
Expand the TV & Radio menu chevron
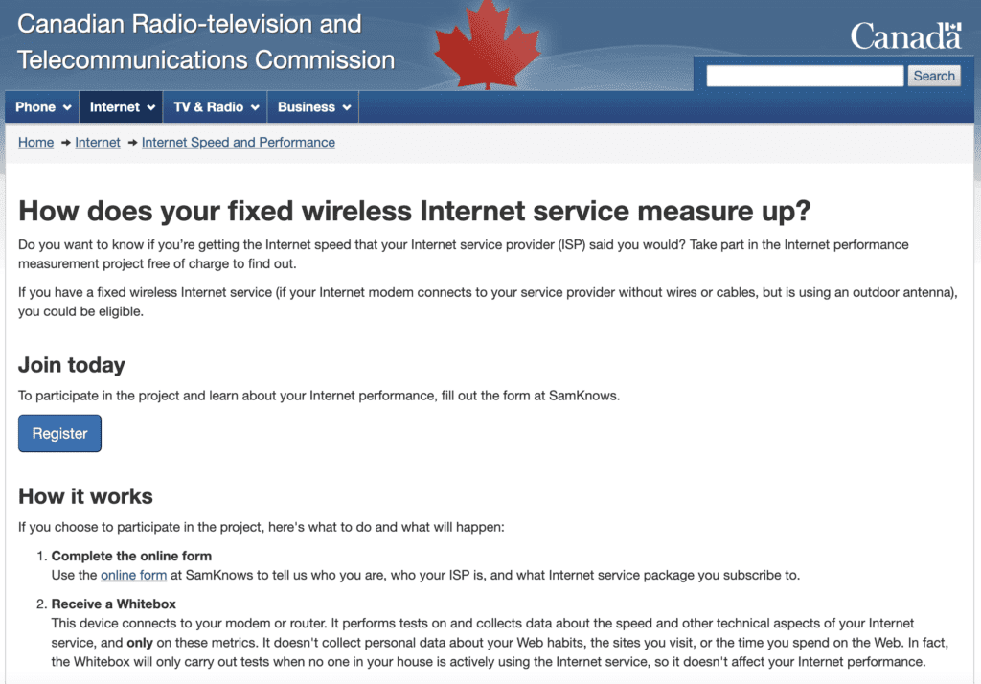[x=255, y=107]
